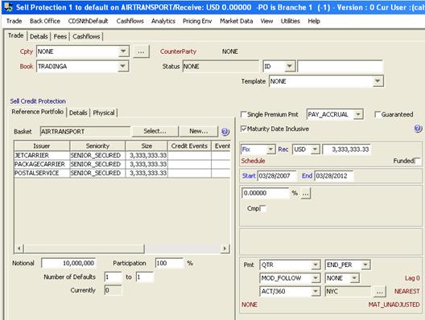Open the PAY_ACCRUAL dropdown

click(358, 114)
